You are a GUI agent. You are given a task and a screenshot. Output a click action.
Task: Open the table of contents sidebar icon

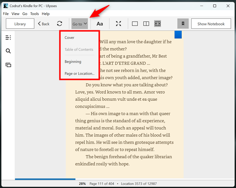pyautogui.click(x=8, y=37)
